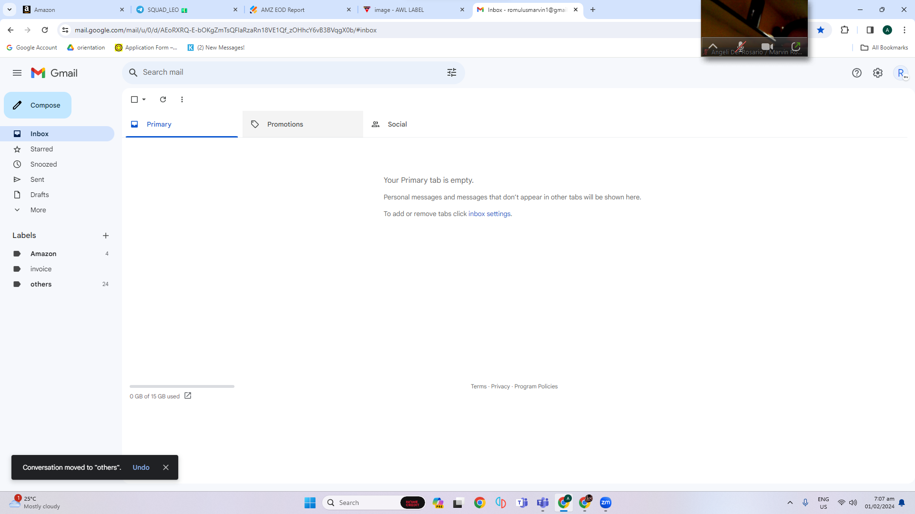Undo the conversation move
The width and height of the screenshot is (915, 514).
click(141, 467)
